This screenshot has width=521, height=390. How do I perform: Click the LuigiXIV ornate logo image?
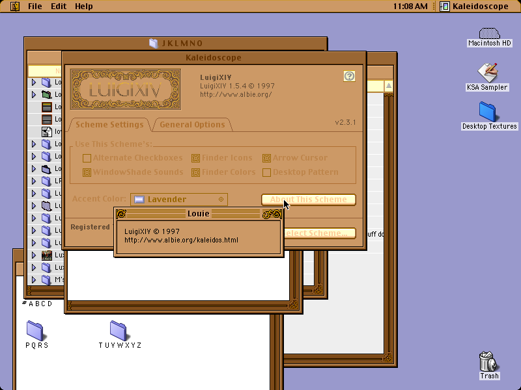[126, 90]
